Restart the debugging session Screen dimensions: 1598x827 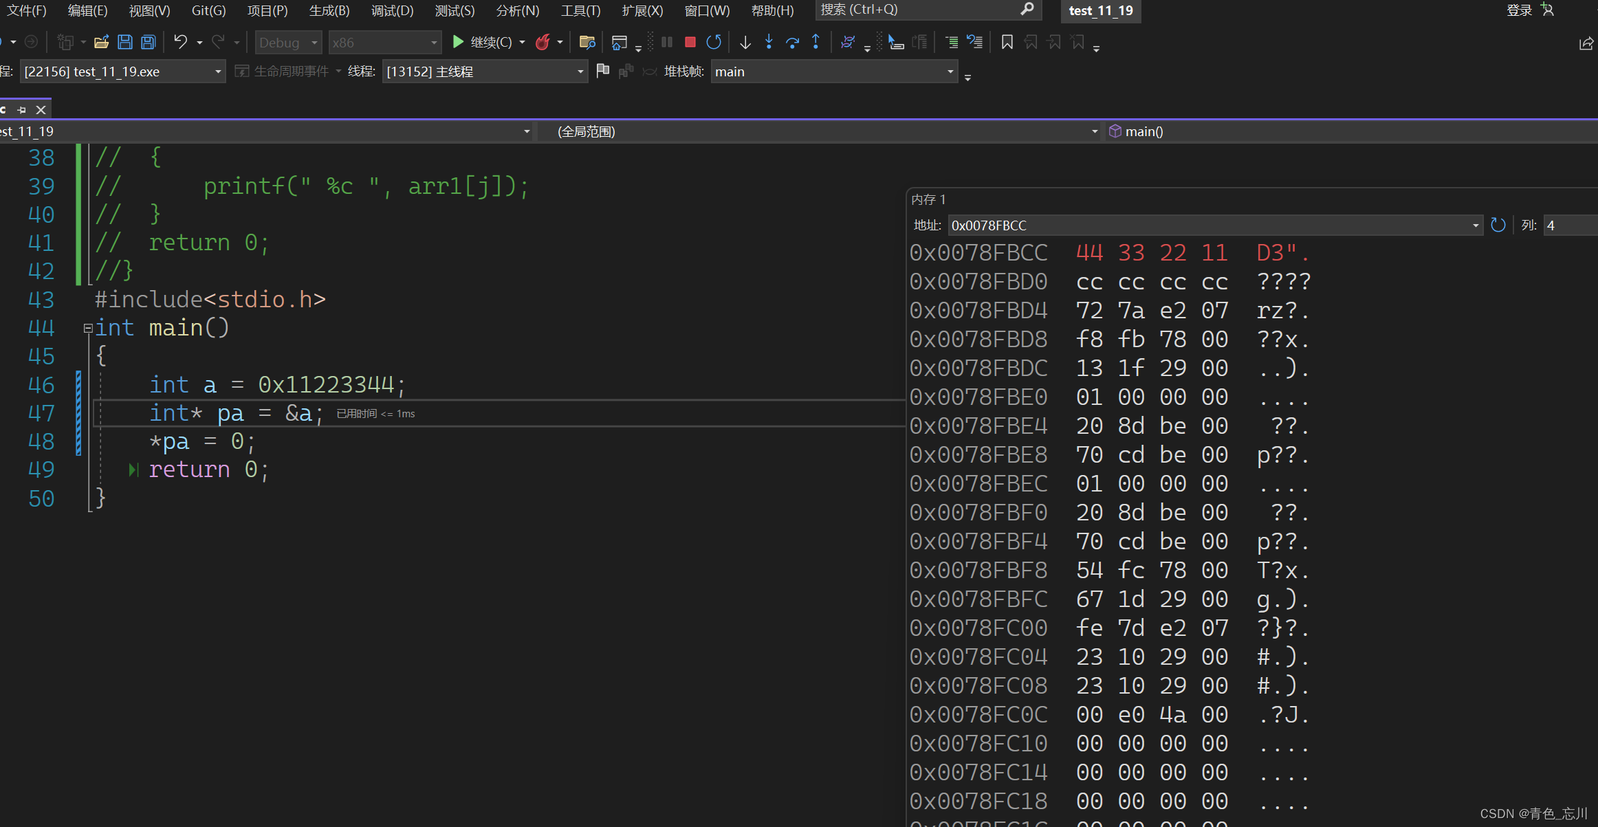pos(714,43)
